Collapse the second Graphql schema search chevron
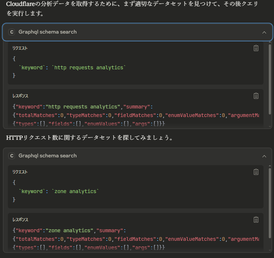 tap(264, 156)
